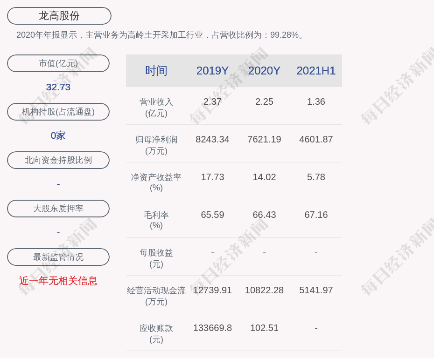Viewport: 434px width, 358px height.
Task: Select the 北向资金持股比例 label
Action: [x=58, y=160]
